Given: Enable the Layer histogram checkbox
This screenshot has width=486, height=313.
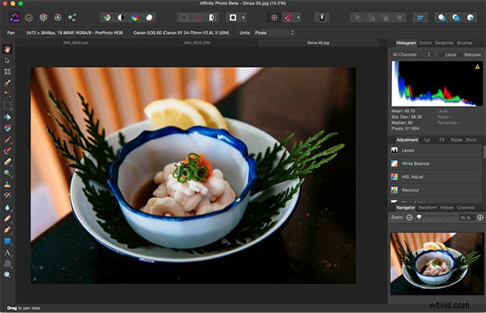Looking at the screenshot, I should [441, 55].
